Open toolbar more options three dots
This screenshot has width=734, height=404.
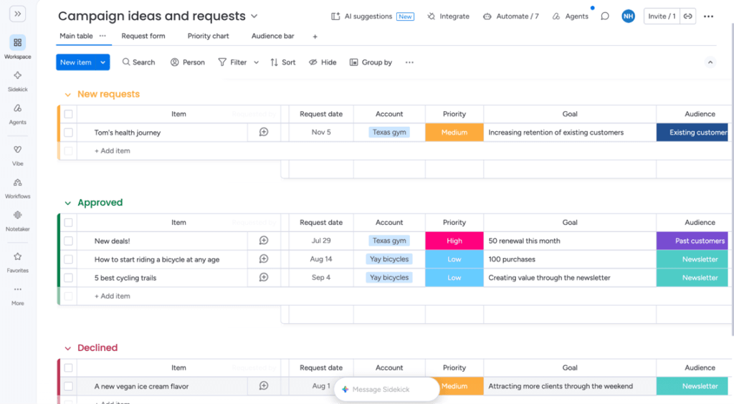(x=409, y=62)
